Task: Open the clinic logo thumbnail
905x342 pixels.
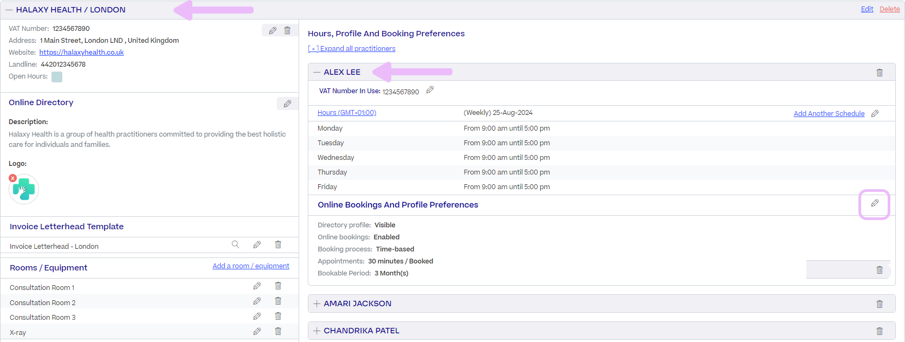Action: click(x=24, y=189)
